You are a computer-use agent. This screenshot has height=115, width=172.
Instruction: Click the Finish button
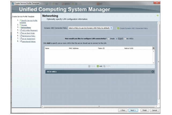(145, 110)
